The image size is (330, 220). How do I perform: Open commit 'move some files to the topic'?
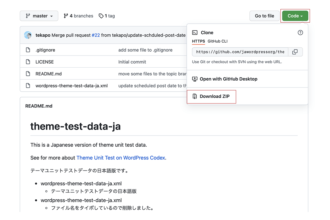point(152,74)
